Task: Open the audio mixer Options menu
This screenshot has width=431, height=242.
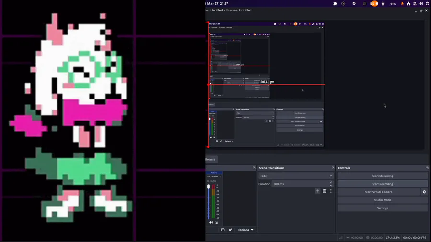Action: [x=245, y=230]
